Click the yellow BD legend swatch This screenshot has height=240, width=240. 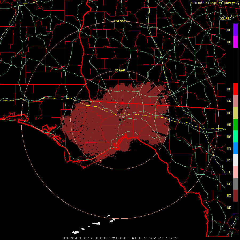[235, 113]
